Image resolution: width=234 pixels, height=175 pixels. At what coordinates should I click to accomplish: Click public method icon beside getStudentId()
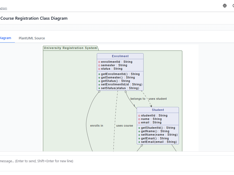[139, 128]
